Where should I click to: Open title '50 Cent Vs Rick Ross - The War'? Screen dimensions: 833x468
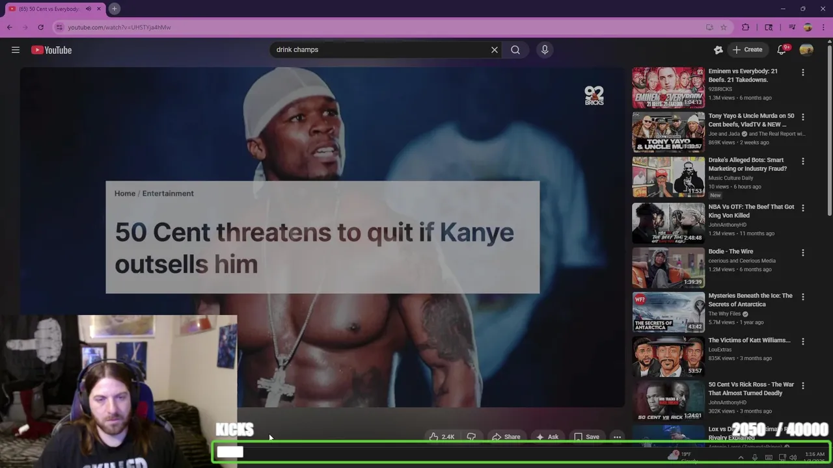(751, 389)
